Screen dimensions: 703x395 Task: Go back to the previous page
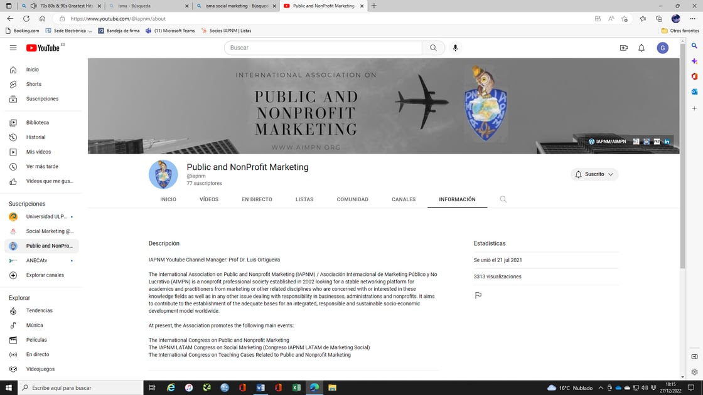pyautogui.click(x=10, y=19)
